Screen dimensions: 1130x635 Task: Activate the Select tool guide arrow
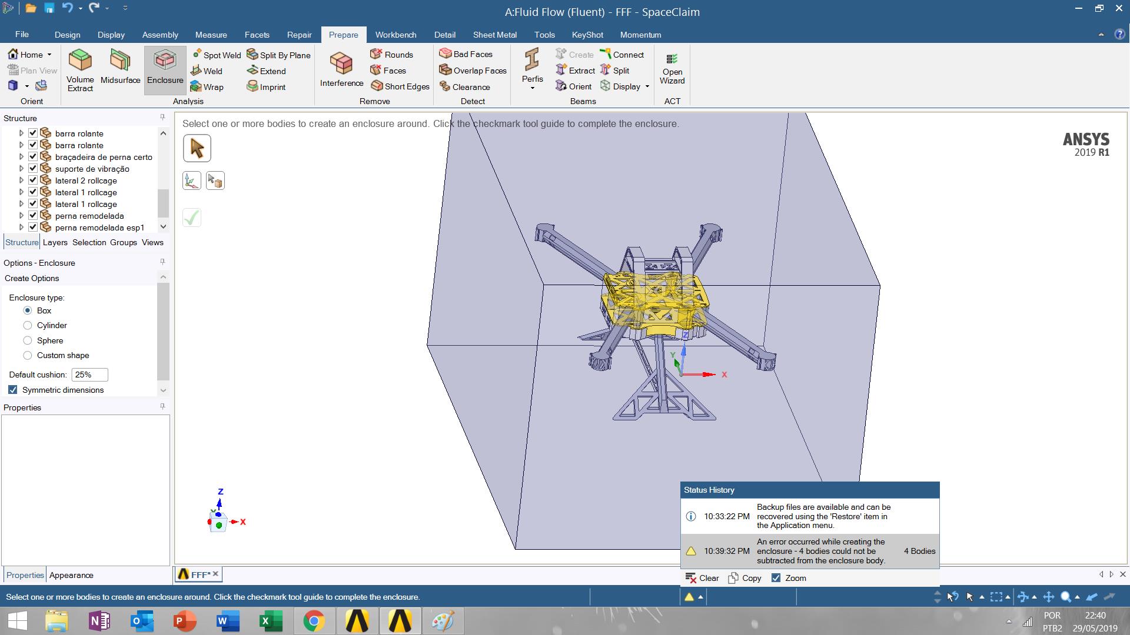197,148
